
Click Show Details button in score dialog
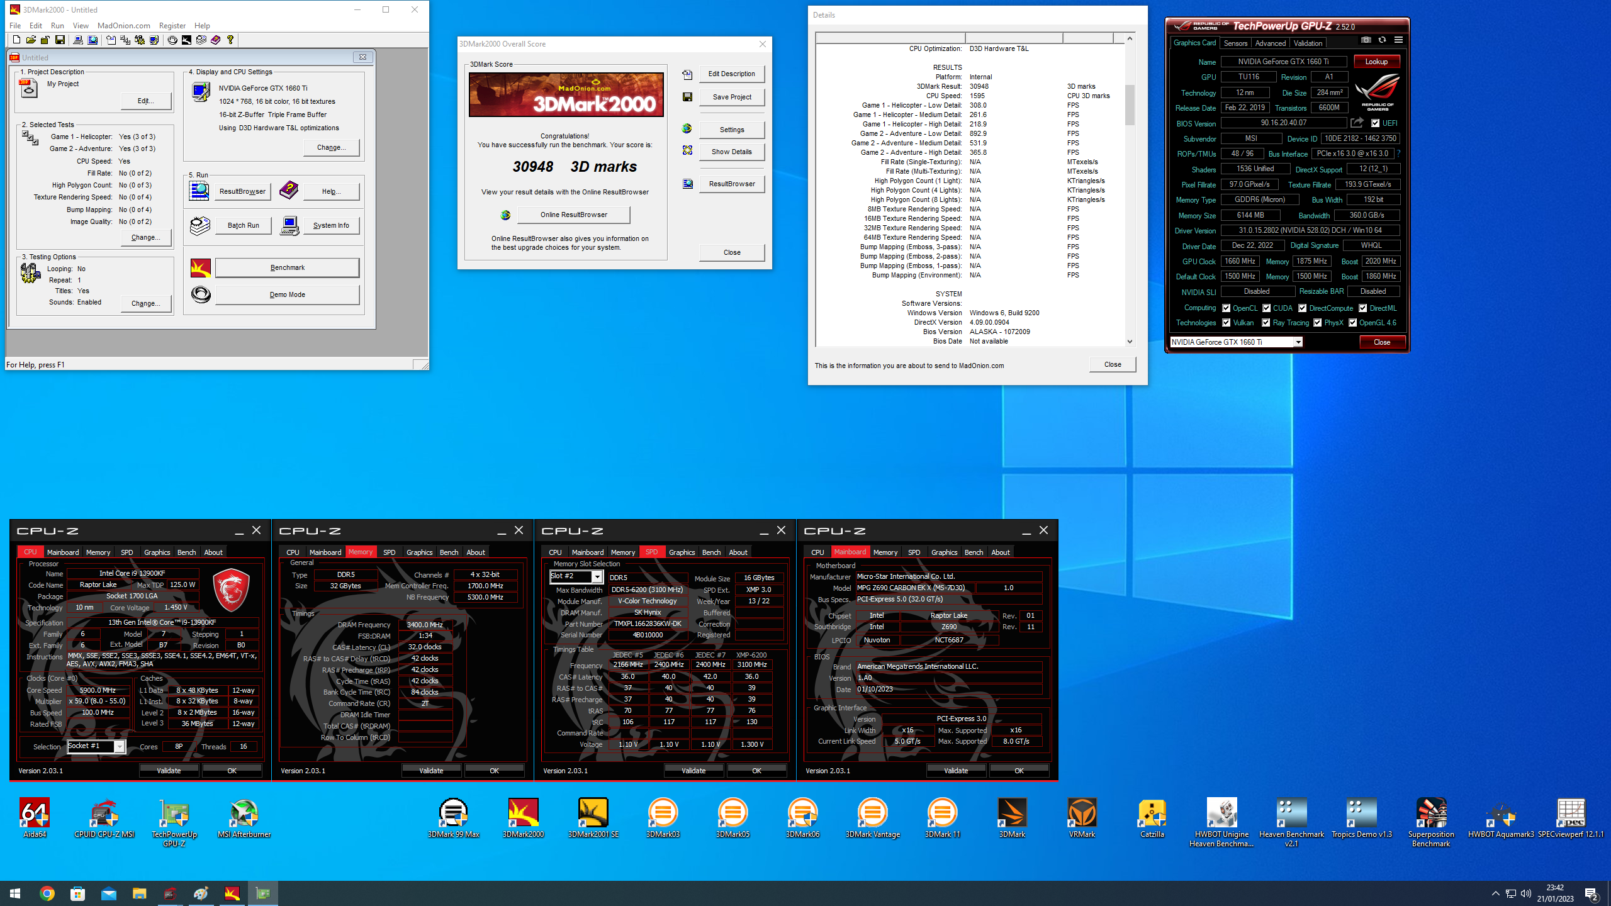(732, 152)
